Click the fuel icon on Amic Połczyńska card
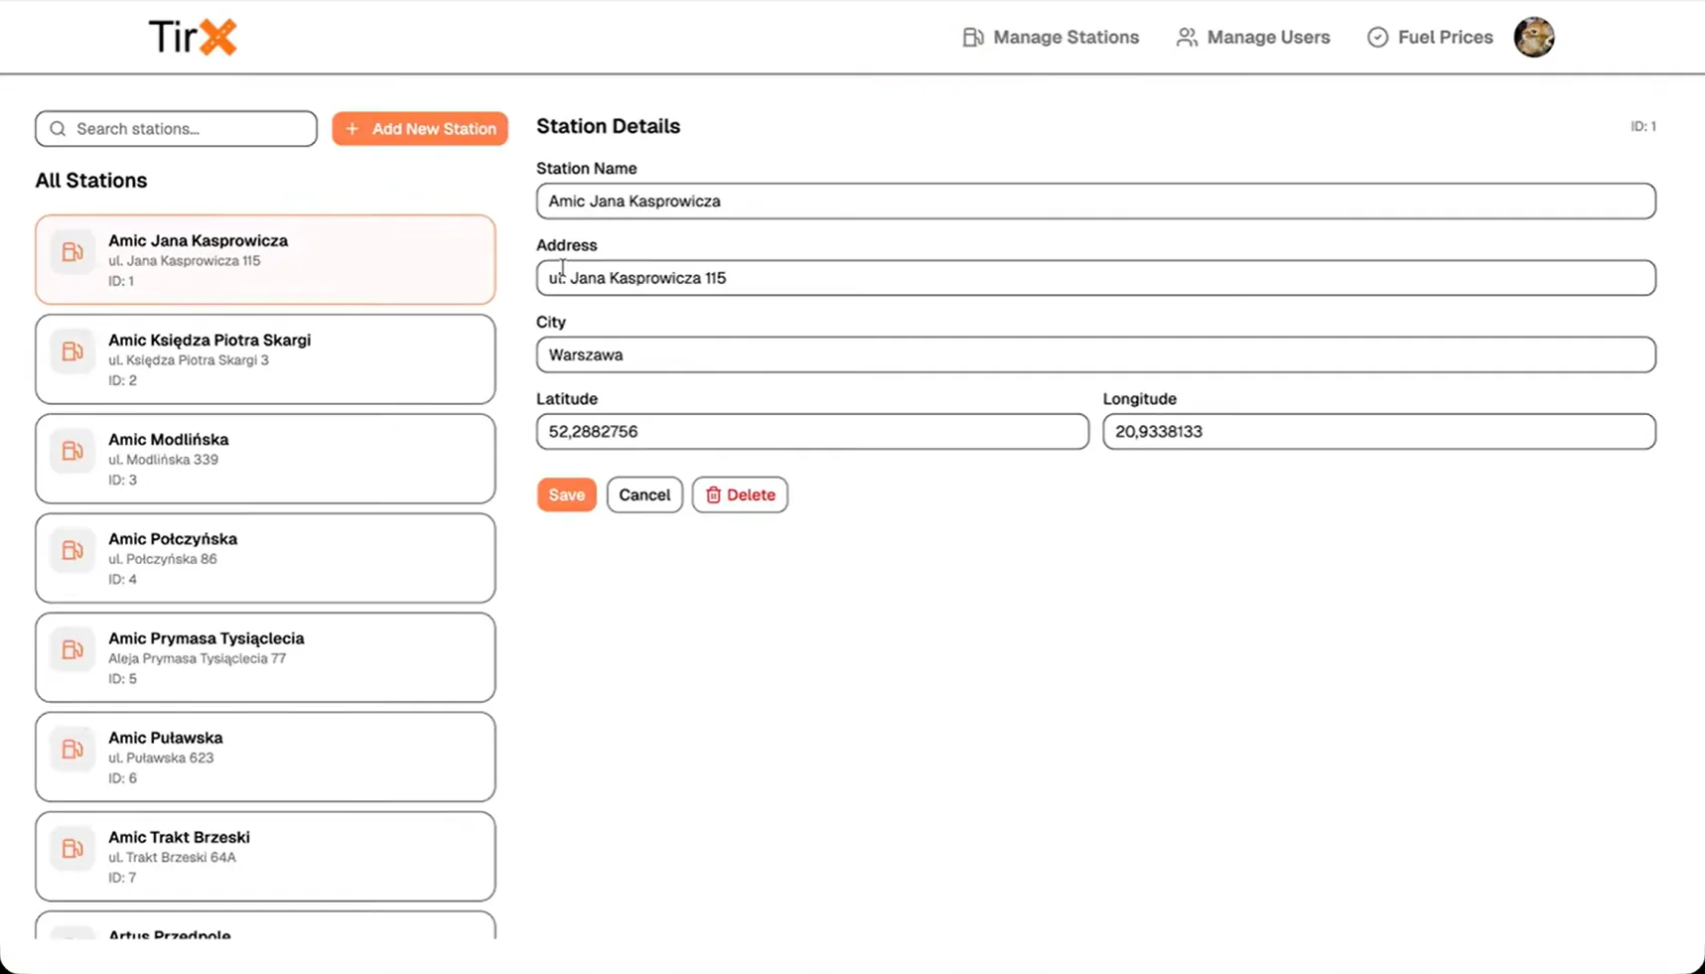 click(72, 550)
